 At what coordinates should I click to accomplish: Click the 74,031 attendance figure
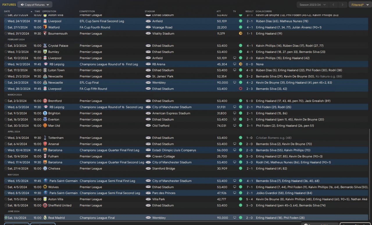(221, 126)
